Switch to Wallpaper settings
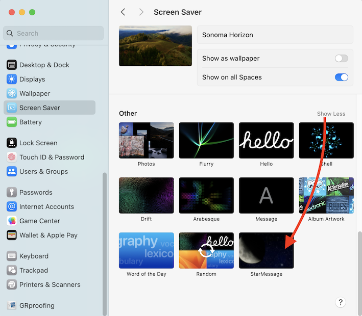Image resolution: width=362 pixels, height=316 pixels. pyautogui.click(x=50, y=93)
